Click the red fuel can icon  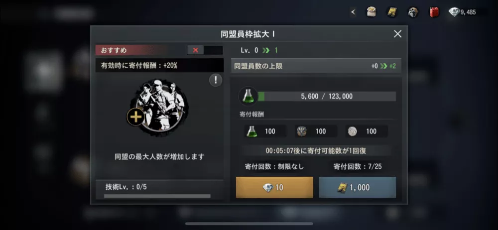coord(434,12)
